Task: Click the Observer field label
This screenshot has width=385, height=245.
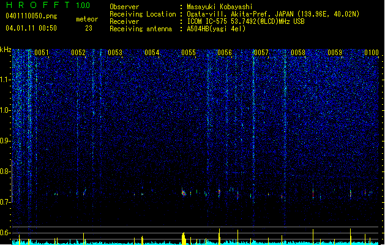Action: (x=124, y=7)
